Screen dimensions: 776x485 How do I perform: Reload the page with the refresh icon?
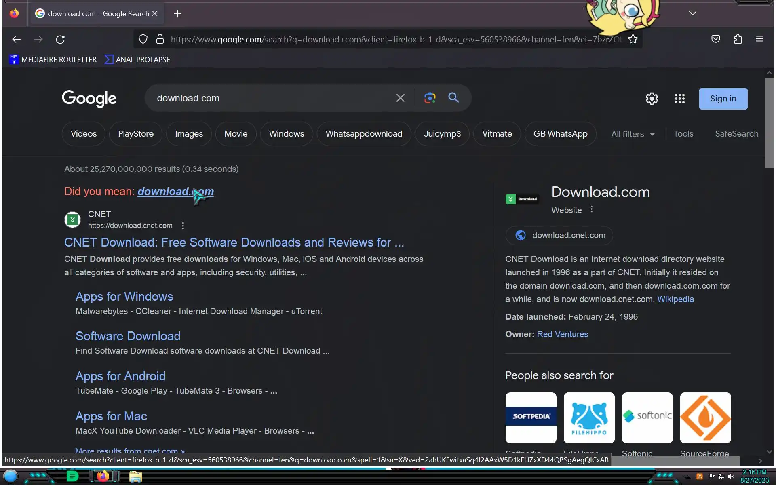pos(60,39)
